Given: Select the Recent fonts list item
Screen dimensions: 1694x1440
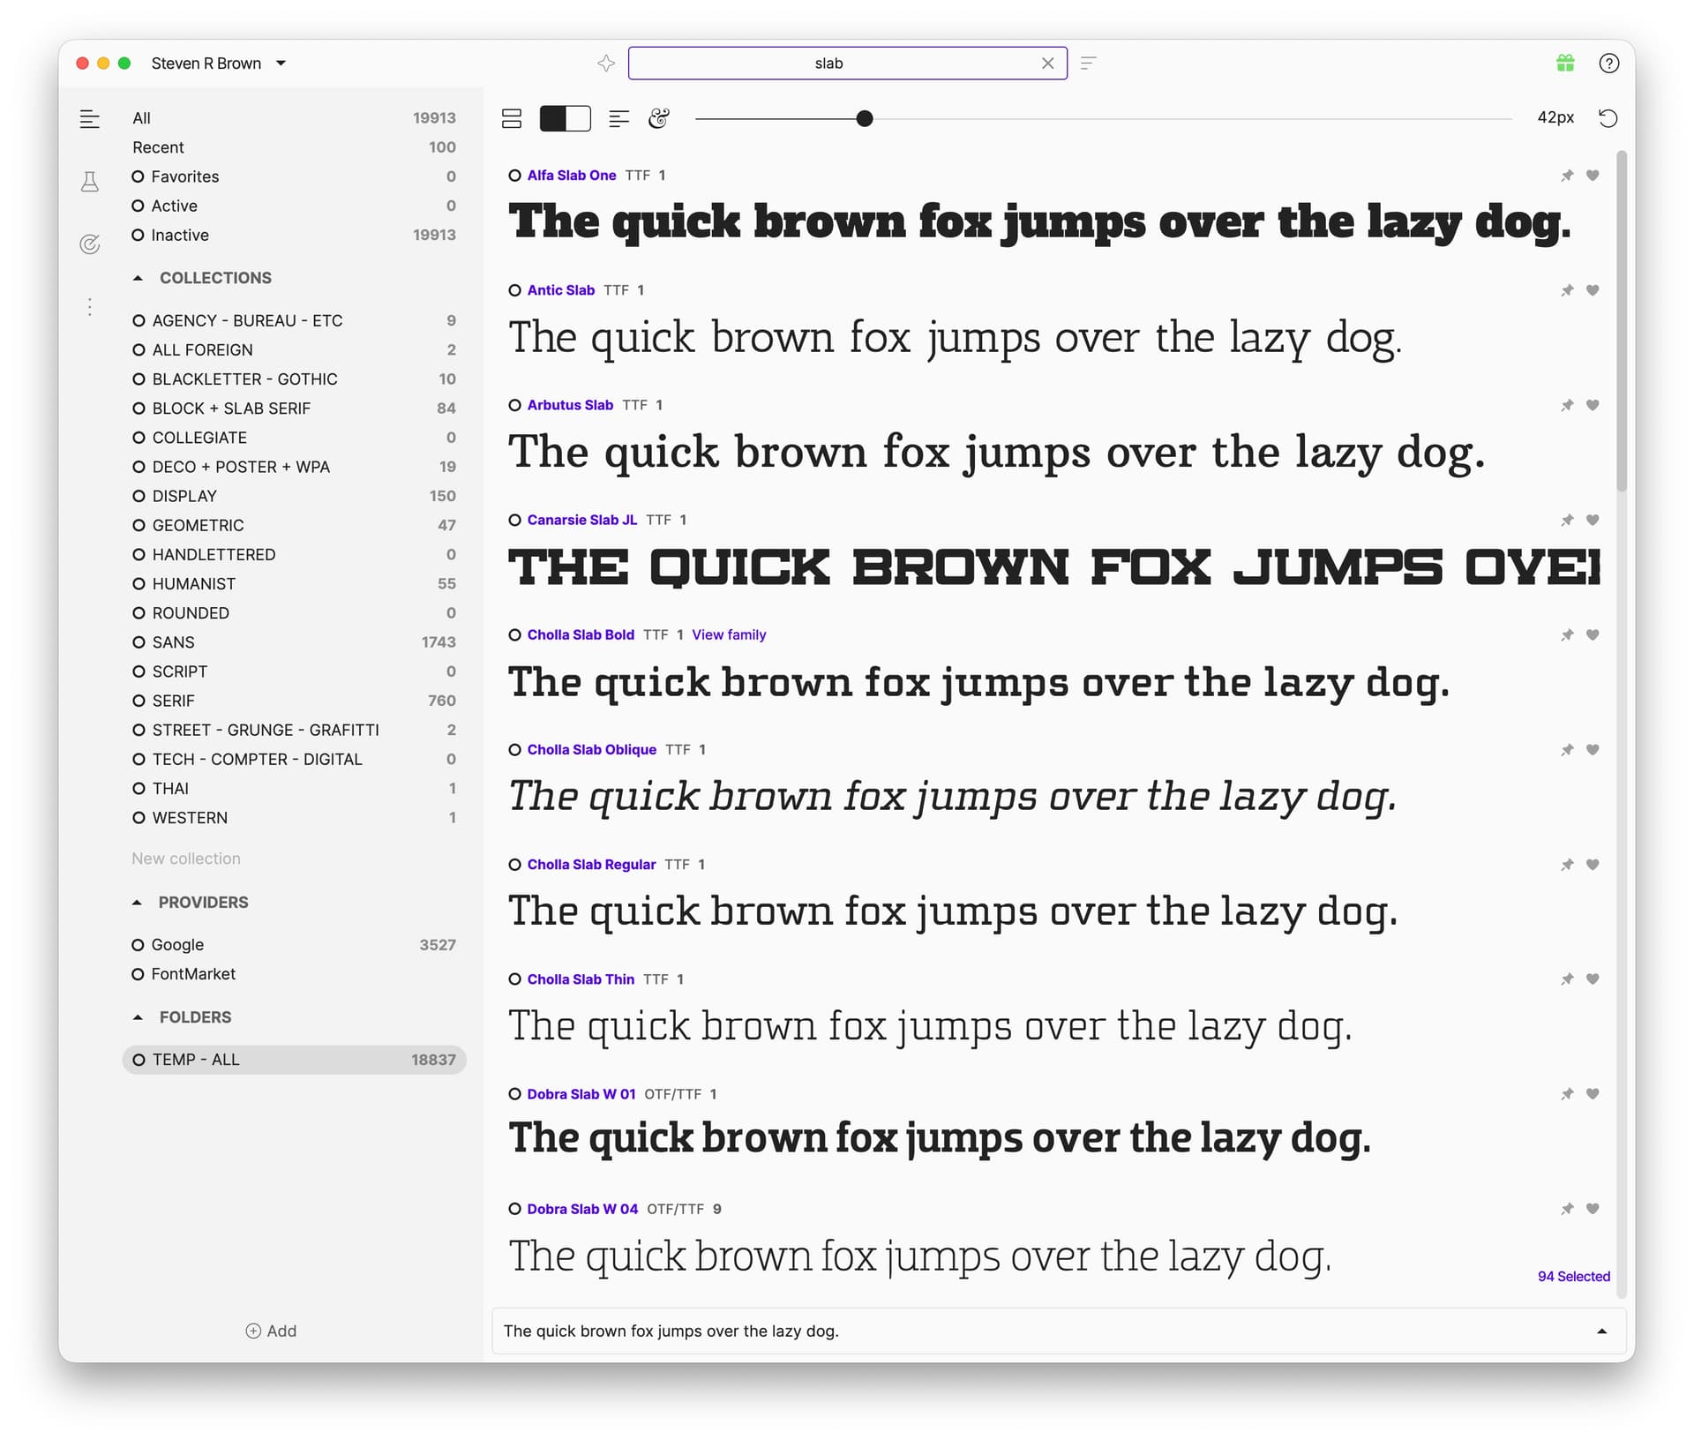Looking at the screenshot, I should [159, 147].
